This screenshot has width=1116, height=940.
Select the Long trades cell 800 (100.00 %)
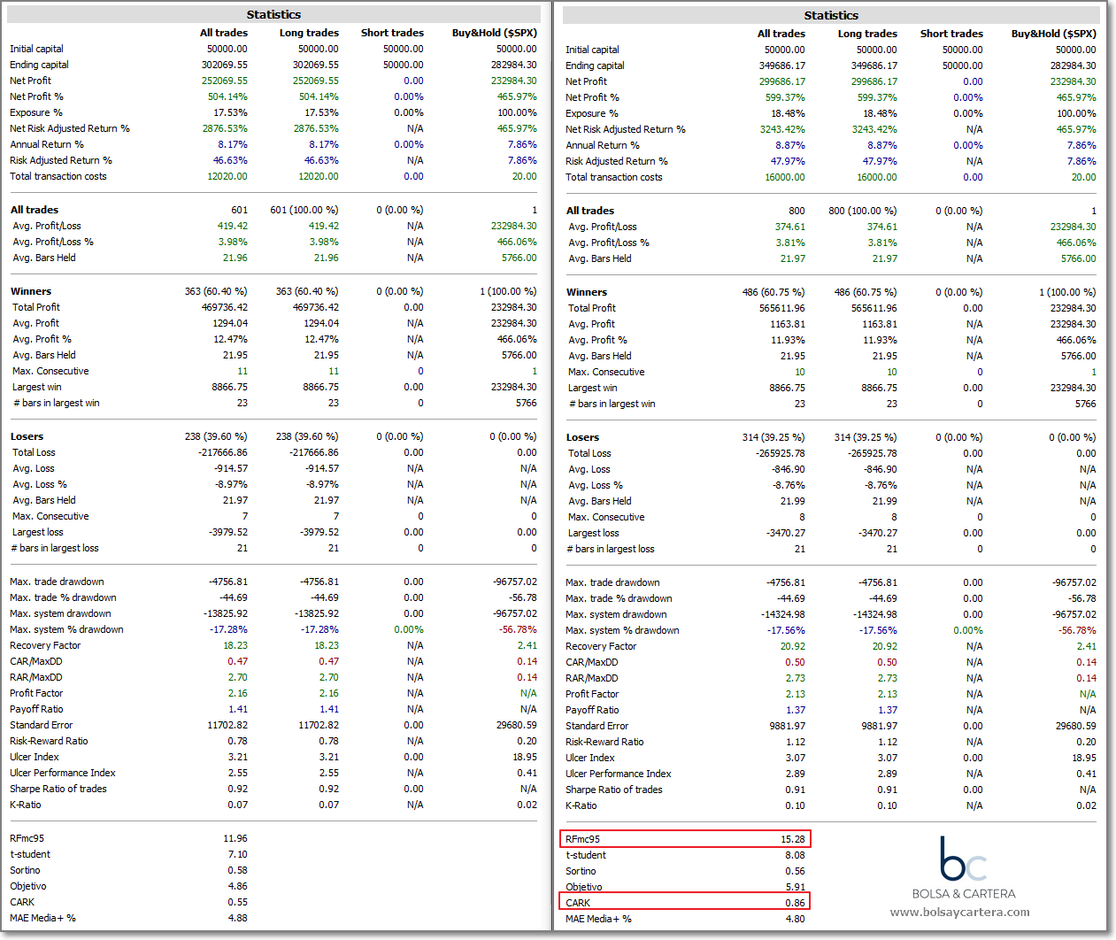pos(863,211)
